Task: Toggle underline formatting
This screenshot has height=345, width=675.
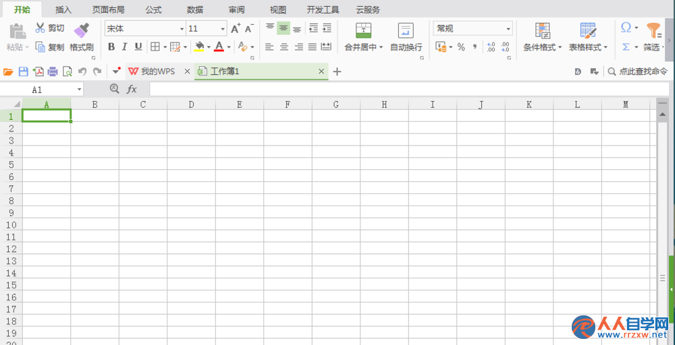Action: (138, 46)
